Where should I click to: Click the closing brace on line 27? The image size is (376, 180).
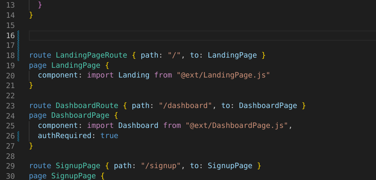(31, 146)
